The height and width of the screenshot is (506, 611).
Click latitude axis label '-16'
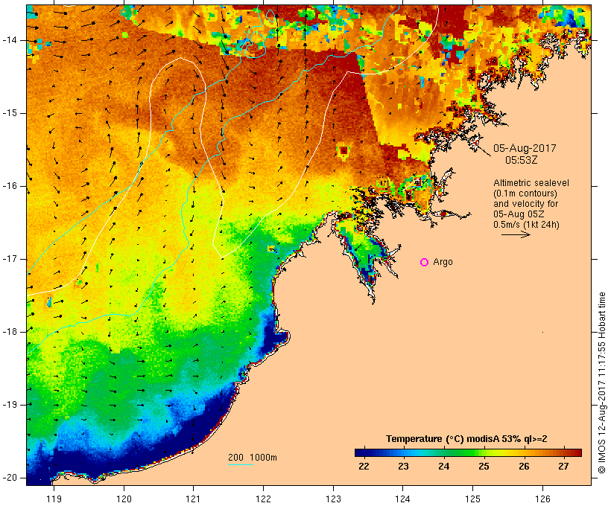pyautogui.click(x=10, y=186)
